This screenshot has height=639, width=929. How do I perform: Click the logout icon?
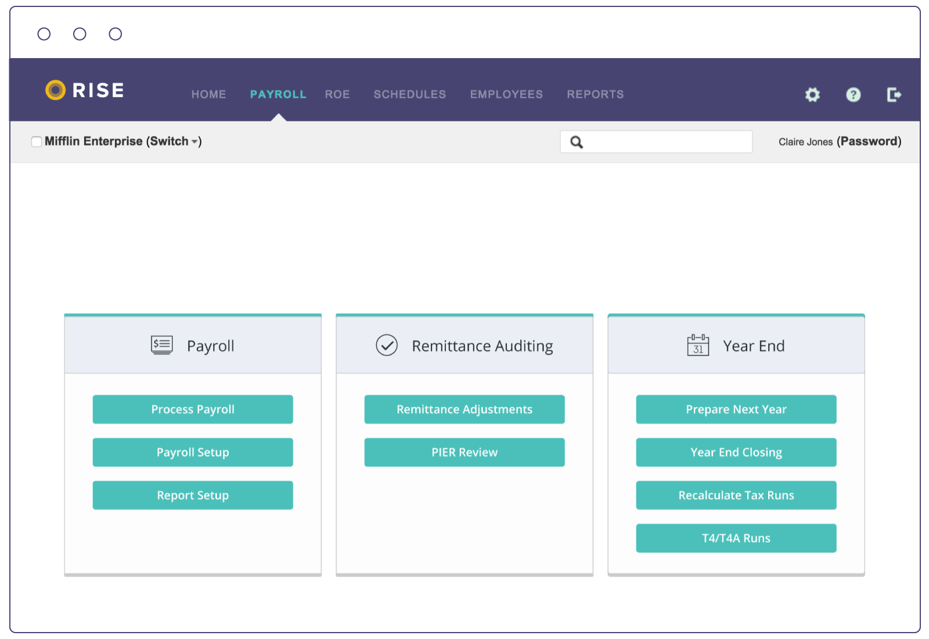(x=894, y=94)
